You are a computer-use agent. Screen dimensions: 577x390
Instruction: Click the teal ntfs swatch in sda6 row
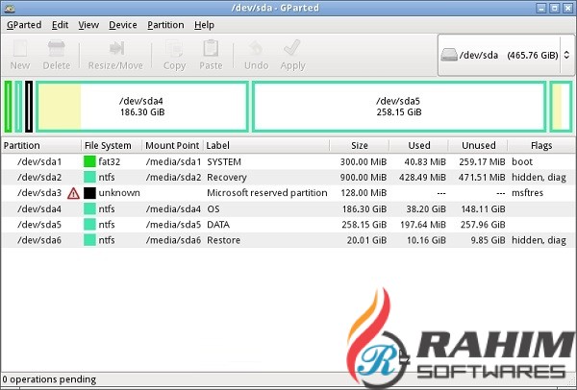(89, 240)
